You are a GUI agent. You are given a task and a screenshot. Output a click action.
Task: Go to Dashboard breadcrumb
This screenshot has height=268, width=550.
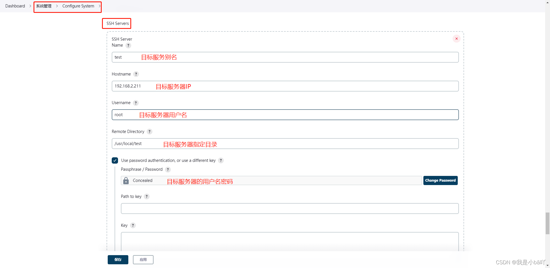click(x=15, y=6)
